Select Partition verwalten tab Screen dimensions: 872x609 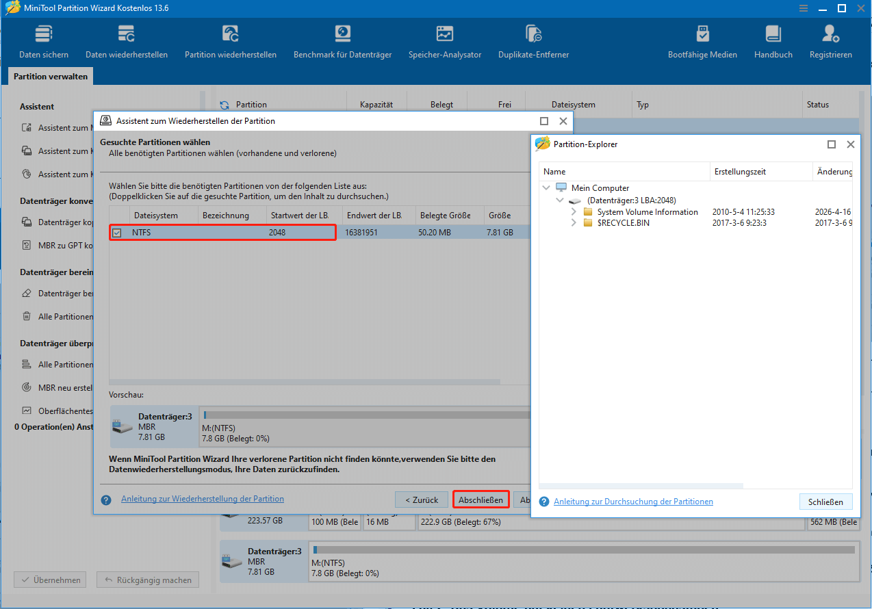click(x=51, y=77)
